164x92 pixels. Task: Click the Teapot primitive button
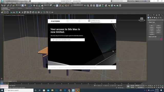(152, 33)
